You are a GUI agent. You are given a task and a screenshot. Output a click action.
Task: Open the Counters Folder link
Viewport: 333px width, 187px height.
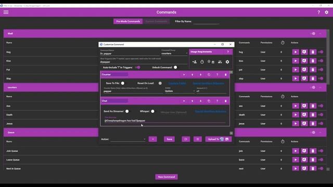177,83
